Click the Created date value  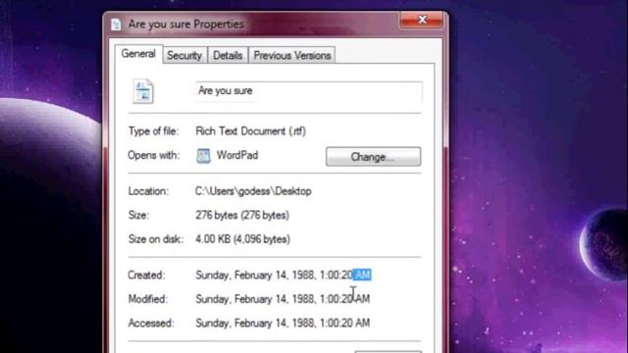(284, 276)
